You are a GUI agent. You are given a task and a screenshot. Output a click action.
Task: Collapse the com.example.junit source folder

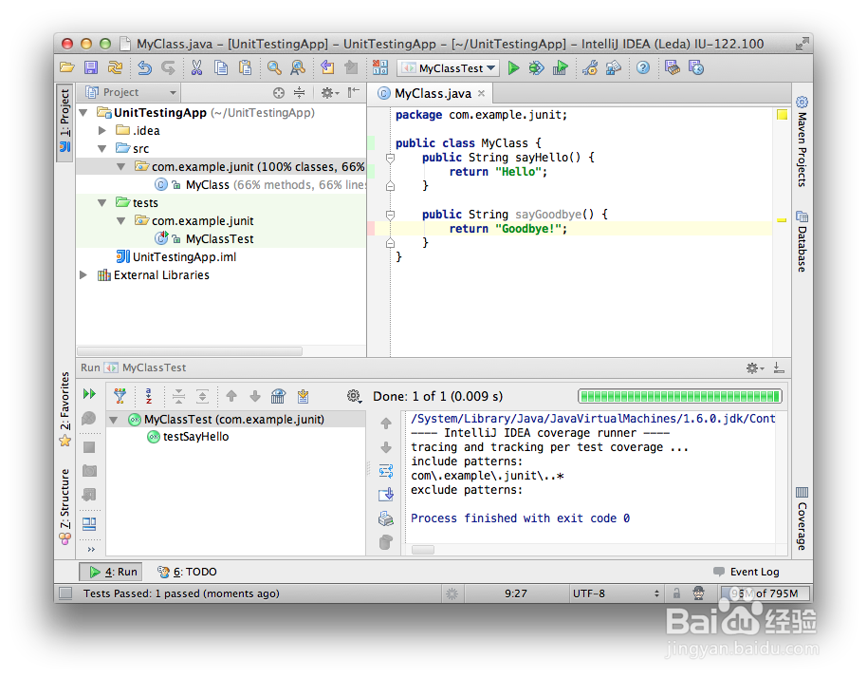click(x=122, y=166)
